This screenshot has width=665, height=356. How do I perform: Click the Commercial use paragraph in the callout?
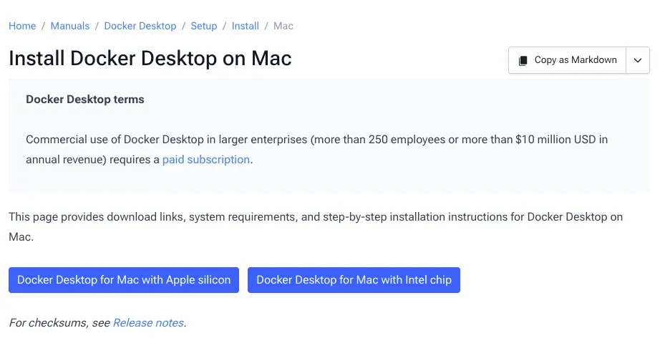tap(316, 140)
